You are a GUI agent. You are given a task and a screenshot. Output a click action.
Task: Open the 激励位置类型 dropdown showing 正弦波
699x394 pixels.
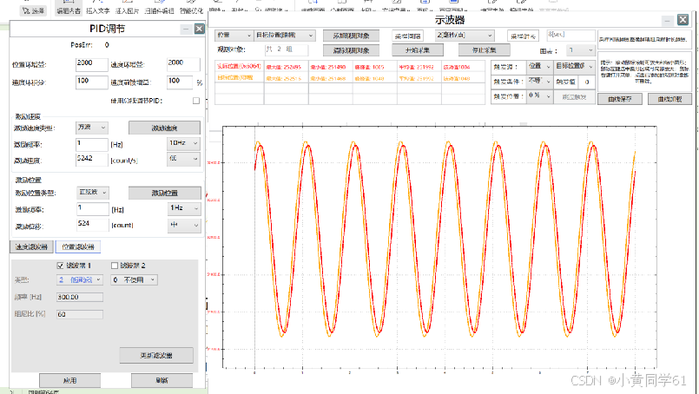[93, 192]
